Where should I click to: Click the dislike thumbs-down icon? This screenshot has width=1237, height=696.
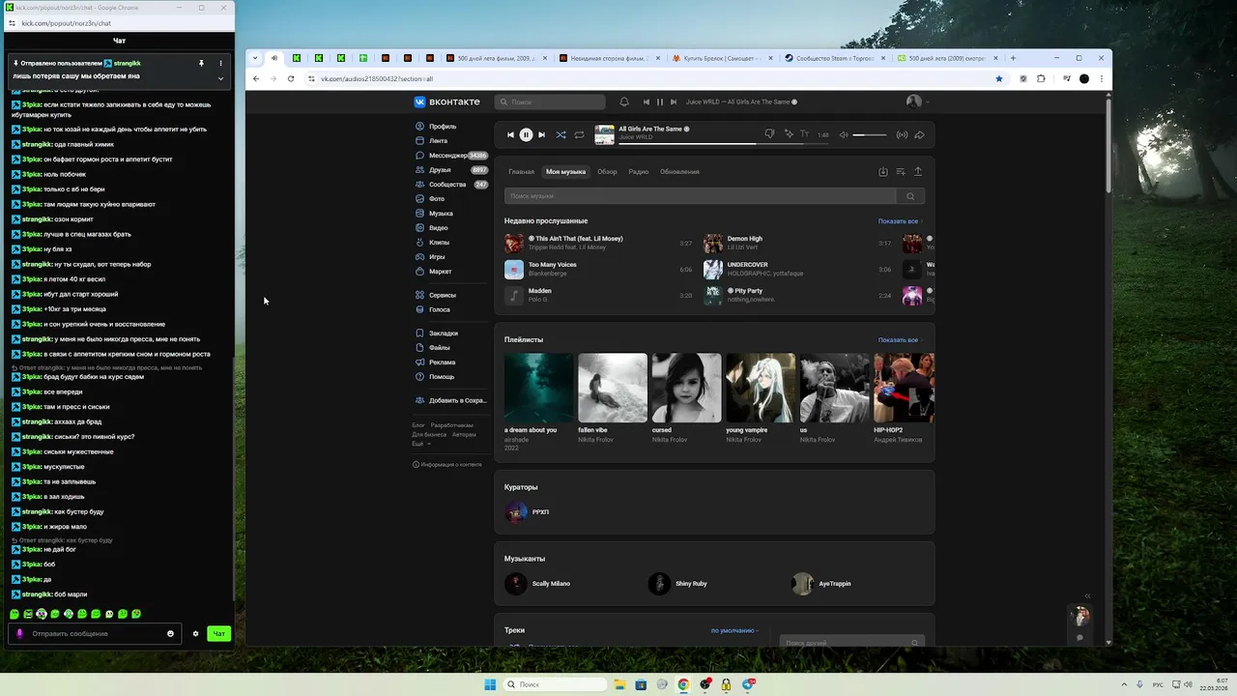click(769, 134)
